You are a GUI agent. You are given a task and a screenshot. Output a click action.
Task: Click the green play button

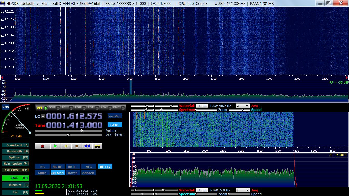click(55, 146)
